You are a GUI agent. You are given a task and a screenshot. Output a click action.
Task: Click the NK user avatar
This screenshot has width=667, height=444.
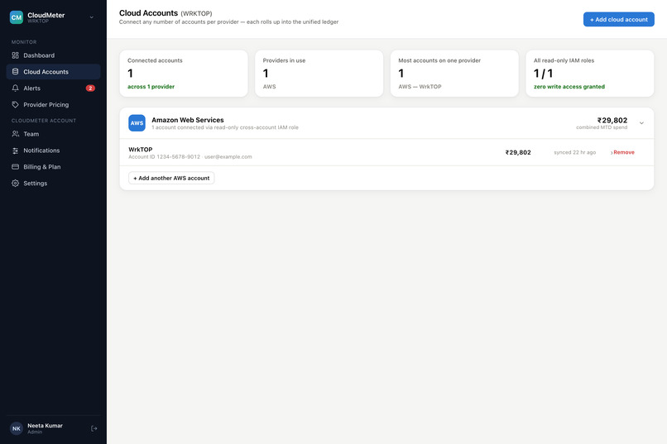coord(17,428)
